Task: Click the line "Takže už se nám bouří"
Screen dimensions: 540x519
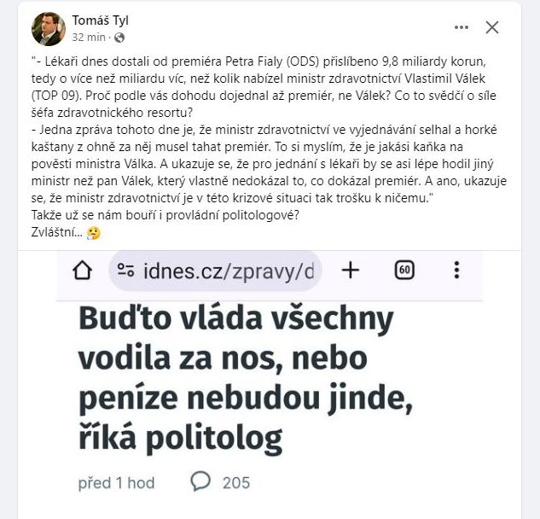Action: click(x=177, y=217)
